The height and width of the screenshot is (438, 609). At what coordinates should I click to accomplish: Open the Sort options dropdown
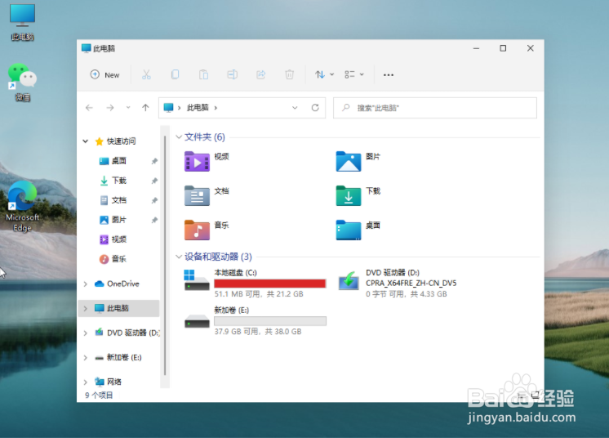pyautogui.click(x=324, y=74)
